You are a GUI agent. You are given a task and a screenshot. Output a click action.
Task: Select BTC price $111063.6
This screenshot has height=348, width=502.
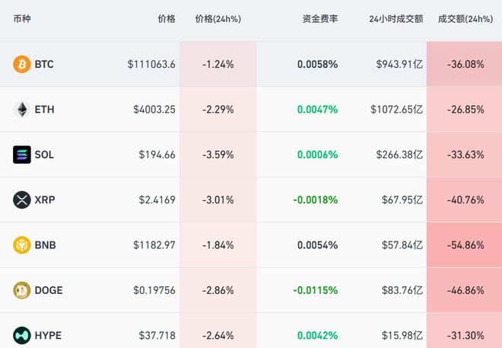pyautogui.click(x=151, y=65)
